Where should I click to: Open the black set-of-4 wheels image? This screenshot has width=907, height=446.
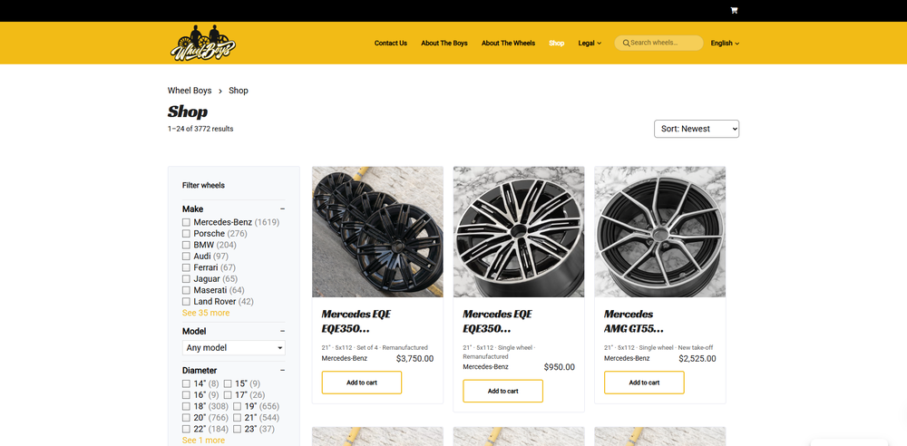coord(377,232)
